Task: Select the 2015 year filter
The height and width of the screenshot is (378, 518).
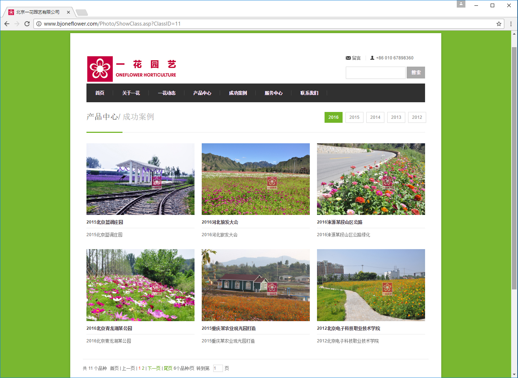Action: click(354, 117)
